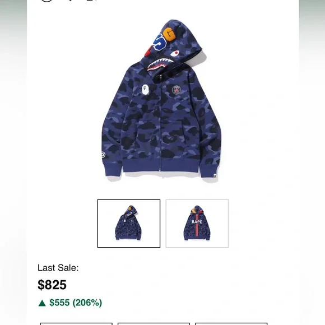Click the $825 last sale price
325x325 pixels.
coord(52,285)
